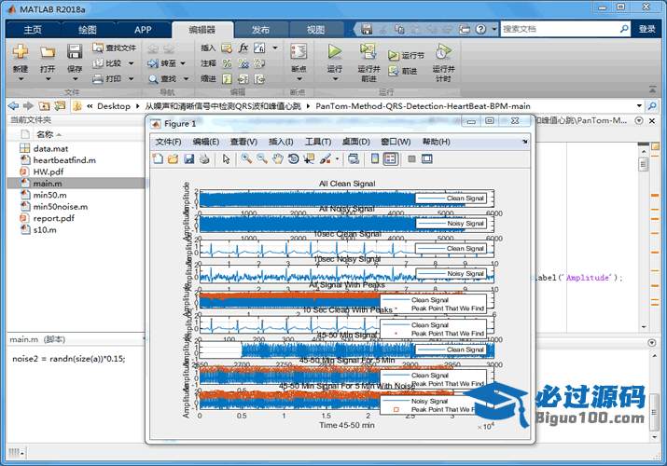The height and width of the screenshot is (466, 667).
Task: Click the up one folder icon
Action: point(44,105)
